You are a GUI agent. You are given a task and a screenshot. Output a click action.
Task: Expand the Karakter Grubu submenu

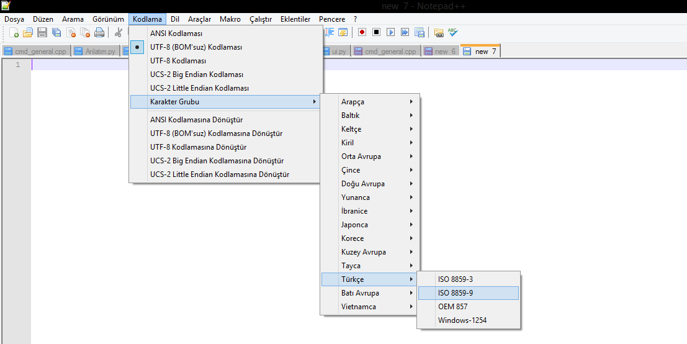pos(225,102)
